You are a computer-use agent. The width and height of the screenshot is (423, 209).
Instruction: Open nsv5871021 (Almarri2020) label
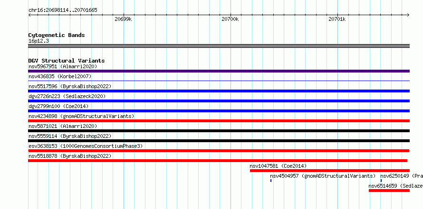tap(63, 126)
